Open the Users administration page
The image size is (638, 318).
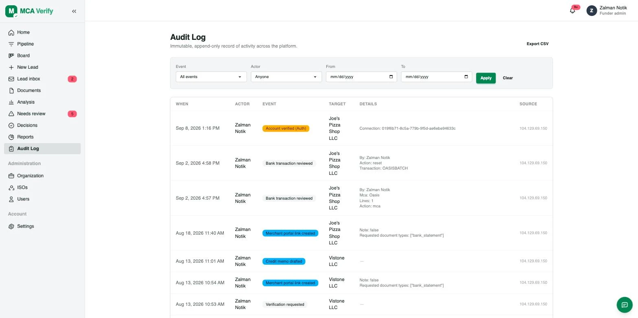click(42, 199)
